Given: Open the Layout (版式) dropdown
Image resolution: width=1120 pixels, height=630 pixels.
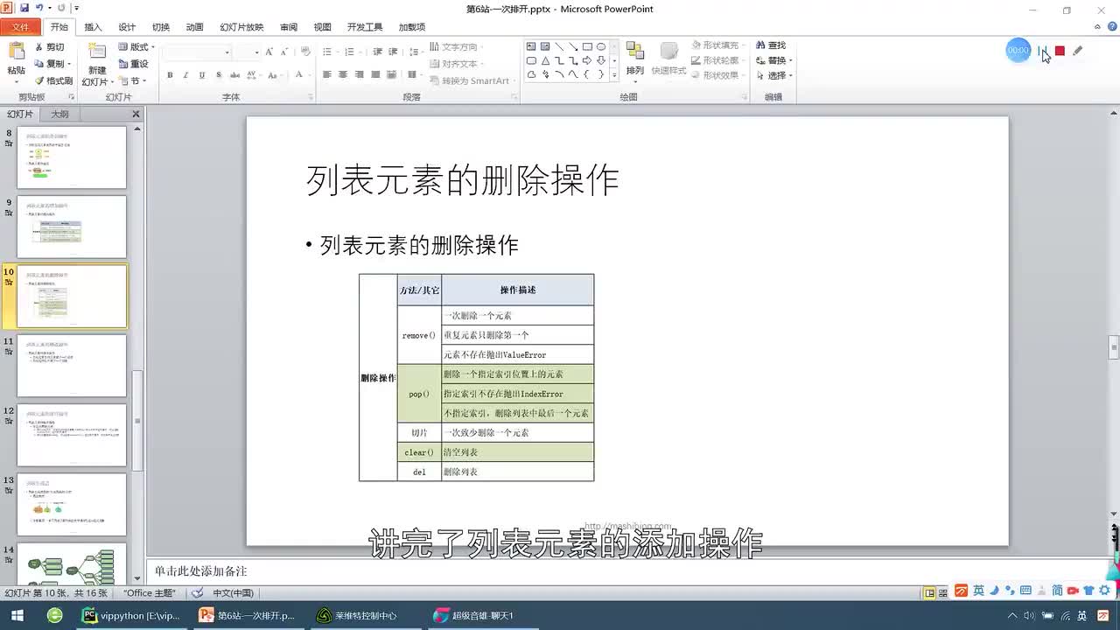Looking at the screenshot, I should coord(136,47).
